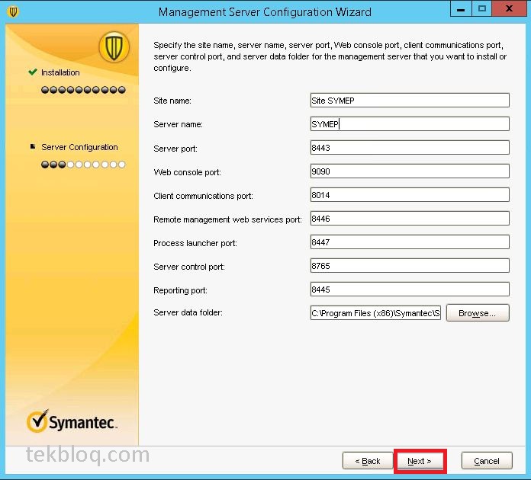531x480 pixels.
Task: Click the Server Configuration step marker
Action: pos(33,146)
